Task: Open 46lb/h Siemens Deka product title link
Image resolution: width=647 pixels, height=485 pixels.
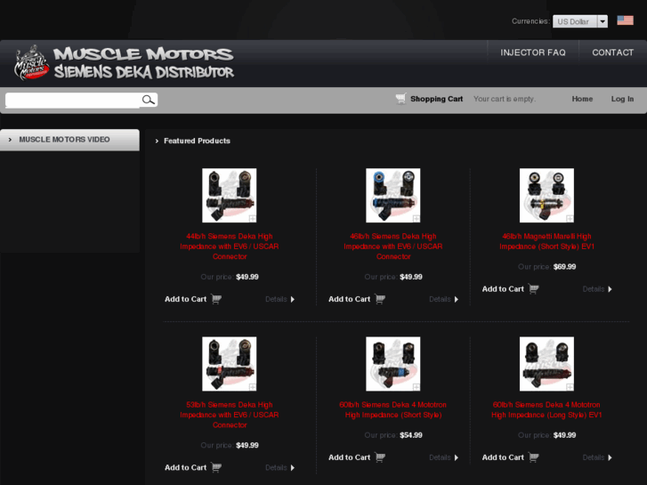Action: [x=393, y=247]
